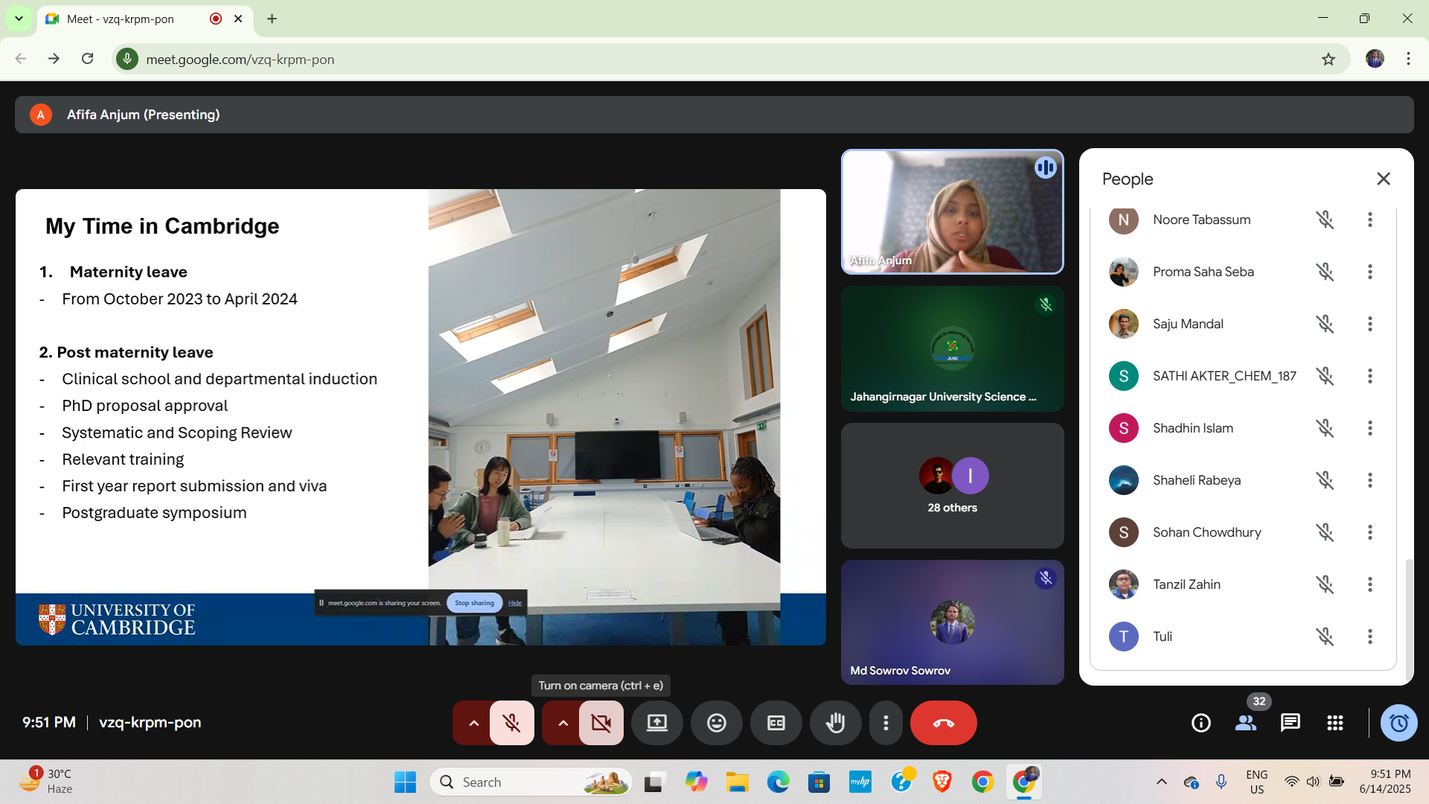Click the people icon with 32 badge
Image resolution: width=1429 pixels, height=804 pixels.
pyautogui.click(x=1245, y=723)
